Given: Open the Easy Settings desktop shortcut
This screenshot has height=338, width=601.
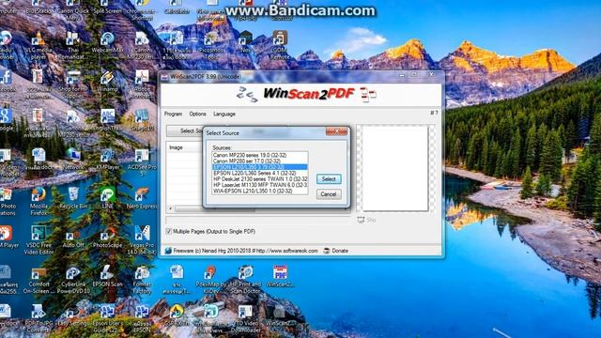Looking at the screenshot, I should click(73, 316).
